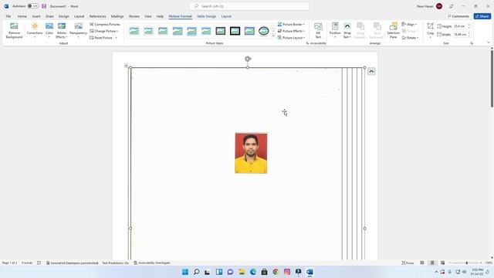Open the Selection Pane
Screen dimensions: 494x278
click(x=393, y=31)
